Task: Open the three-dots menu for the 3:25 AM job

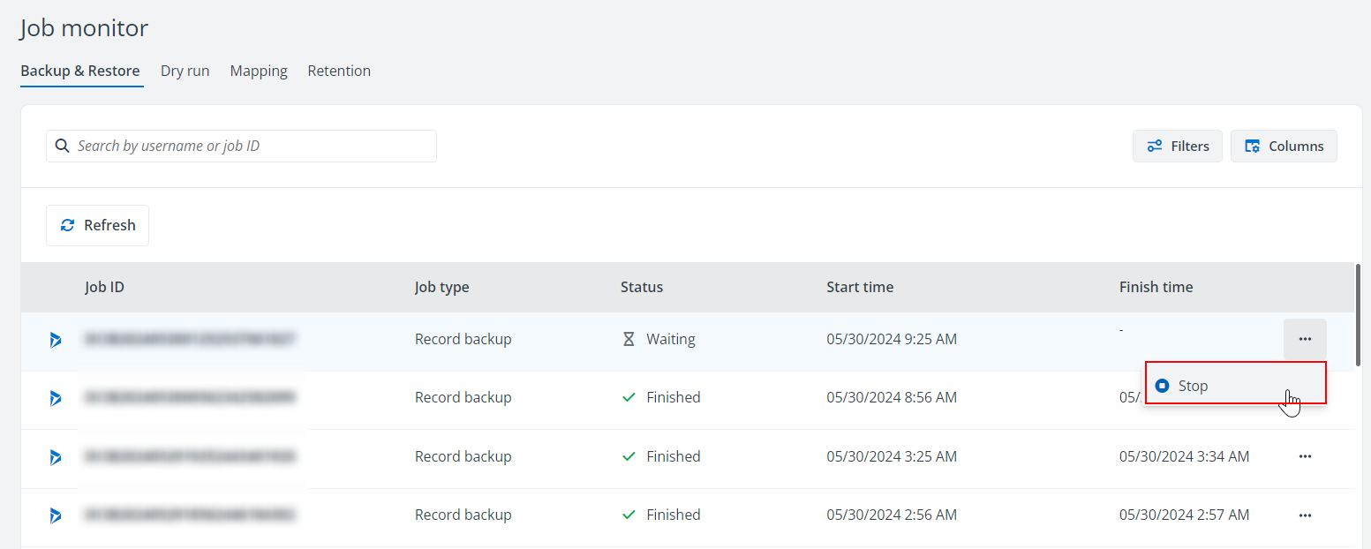Action: point(1305,456)
